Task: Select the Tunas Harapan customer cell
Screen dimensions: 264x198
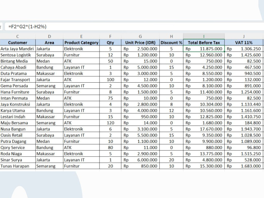Action: point(18,166)
